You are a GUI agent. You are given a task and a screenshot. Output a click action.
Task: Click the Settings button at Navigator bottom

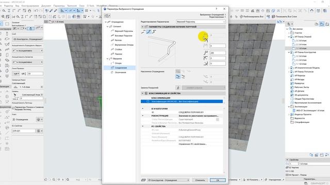(x=309, y=179)
